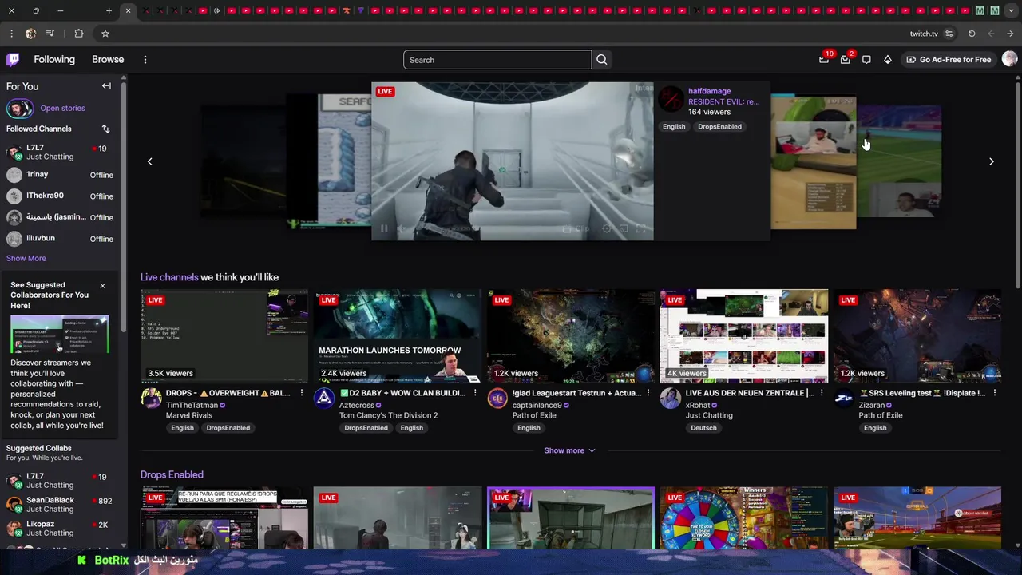Expand followed channels via Show More
1022x575 pixels.
click(26, 258)
